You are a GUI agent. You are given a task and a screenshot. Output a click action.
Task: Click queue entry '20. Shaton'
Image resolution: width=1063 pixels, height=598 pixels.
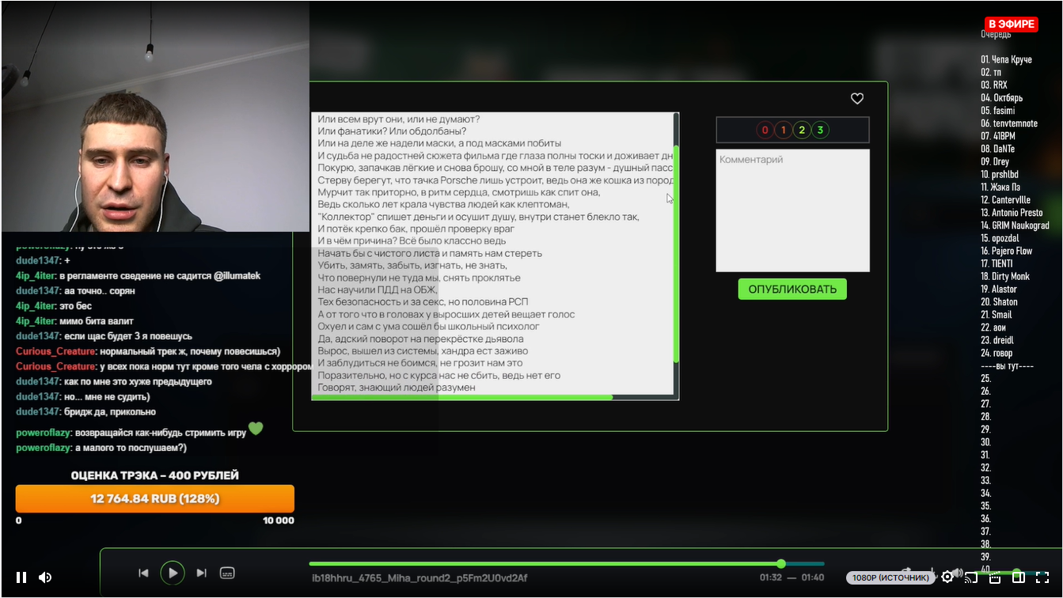click(x=1000, y=302)
